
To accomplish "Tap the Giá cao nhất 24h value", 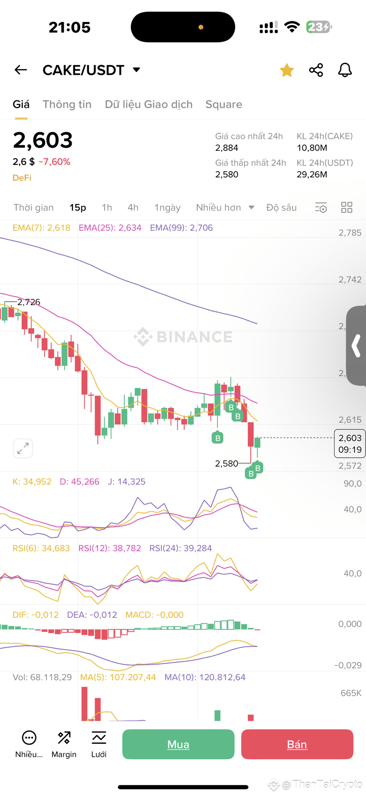I will point(227,148).
